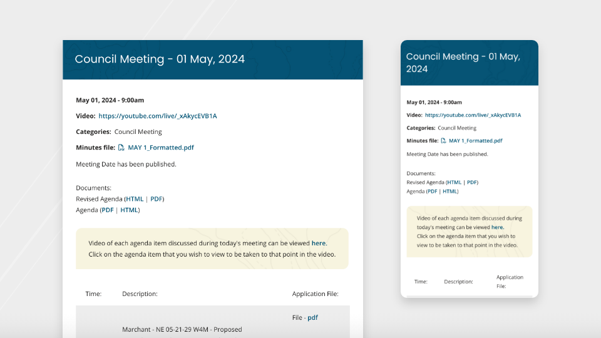Open Revised Agenda PDF in the narrow mobile card
This screenshot has width=601, height=338.
coord(472,182)
